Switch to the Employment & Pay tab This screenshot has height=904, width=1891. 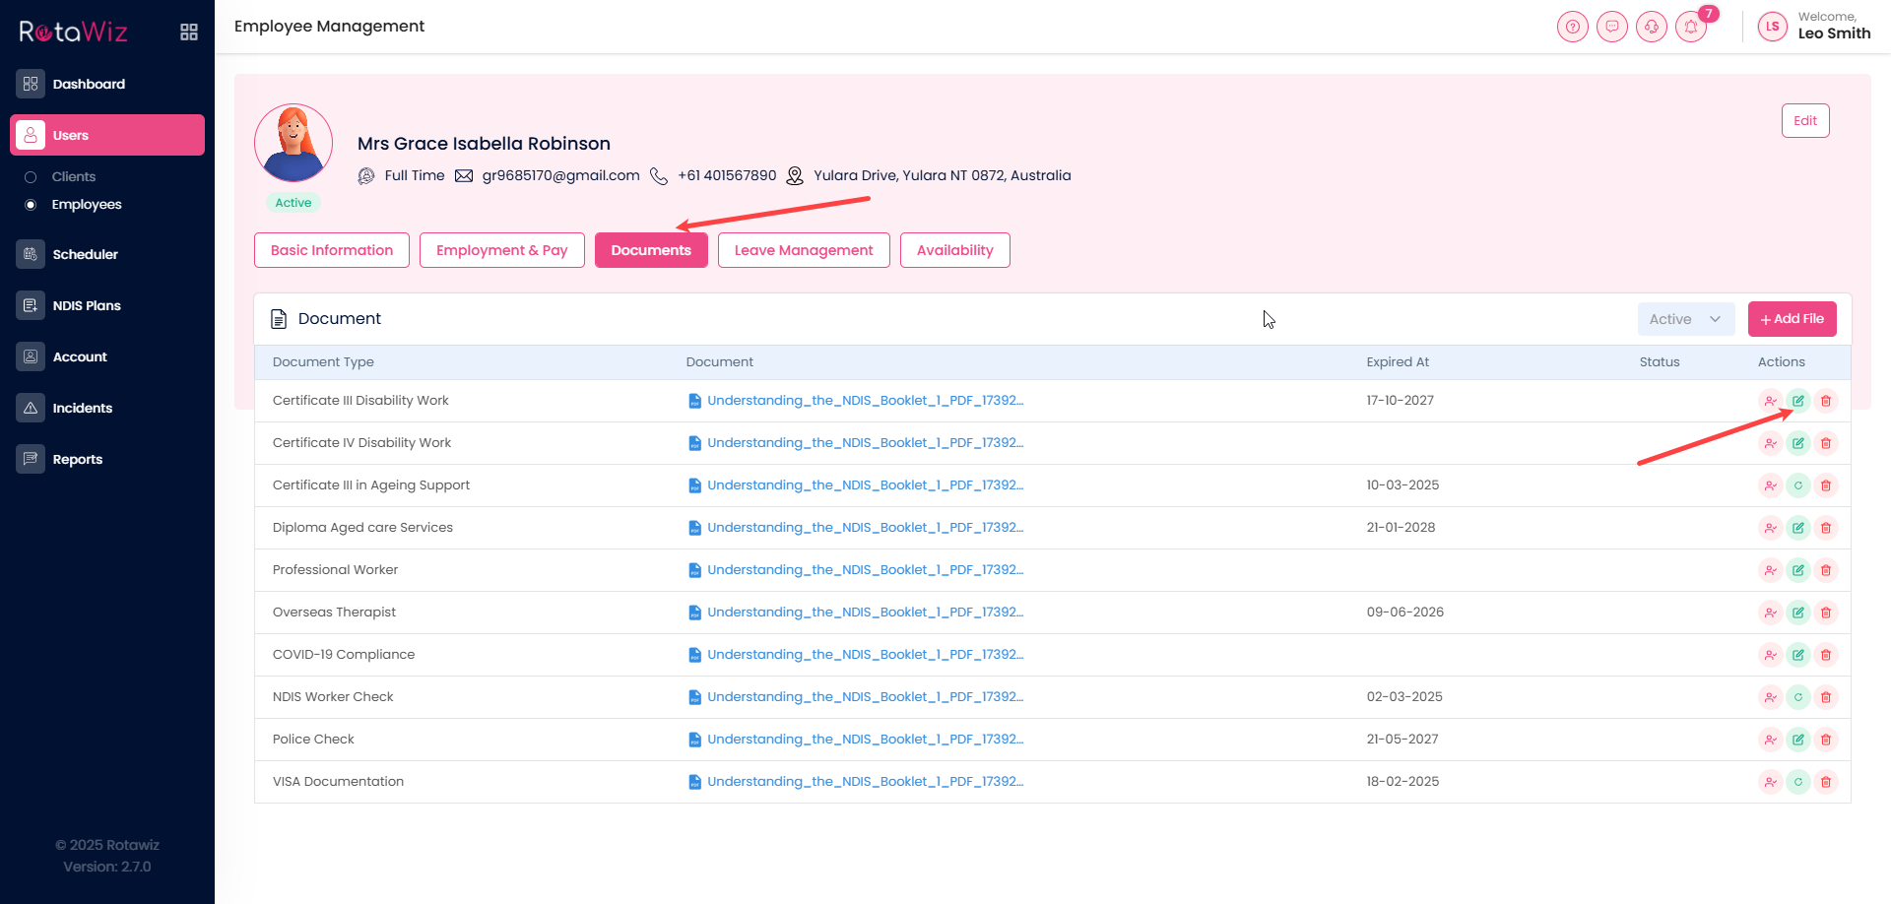coord(501,250)
